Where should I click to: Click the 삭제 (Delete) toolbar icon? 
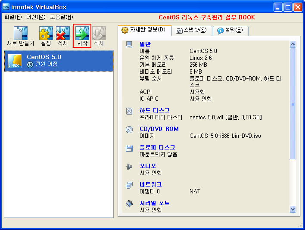point(63,34)
